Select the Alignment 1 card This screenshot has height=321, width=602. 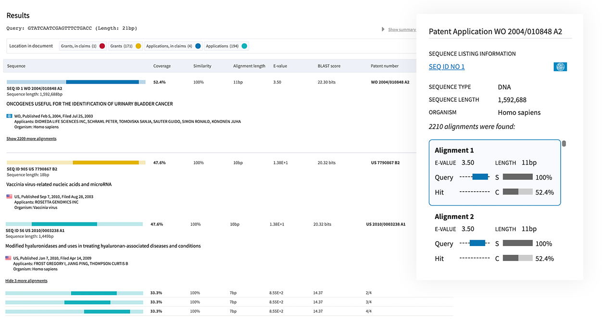pyautogui.click(x=495, y=172)
